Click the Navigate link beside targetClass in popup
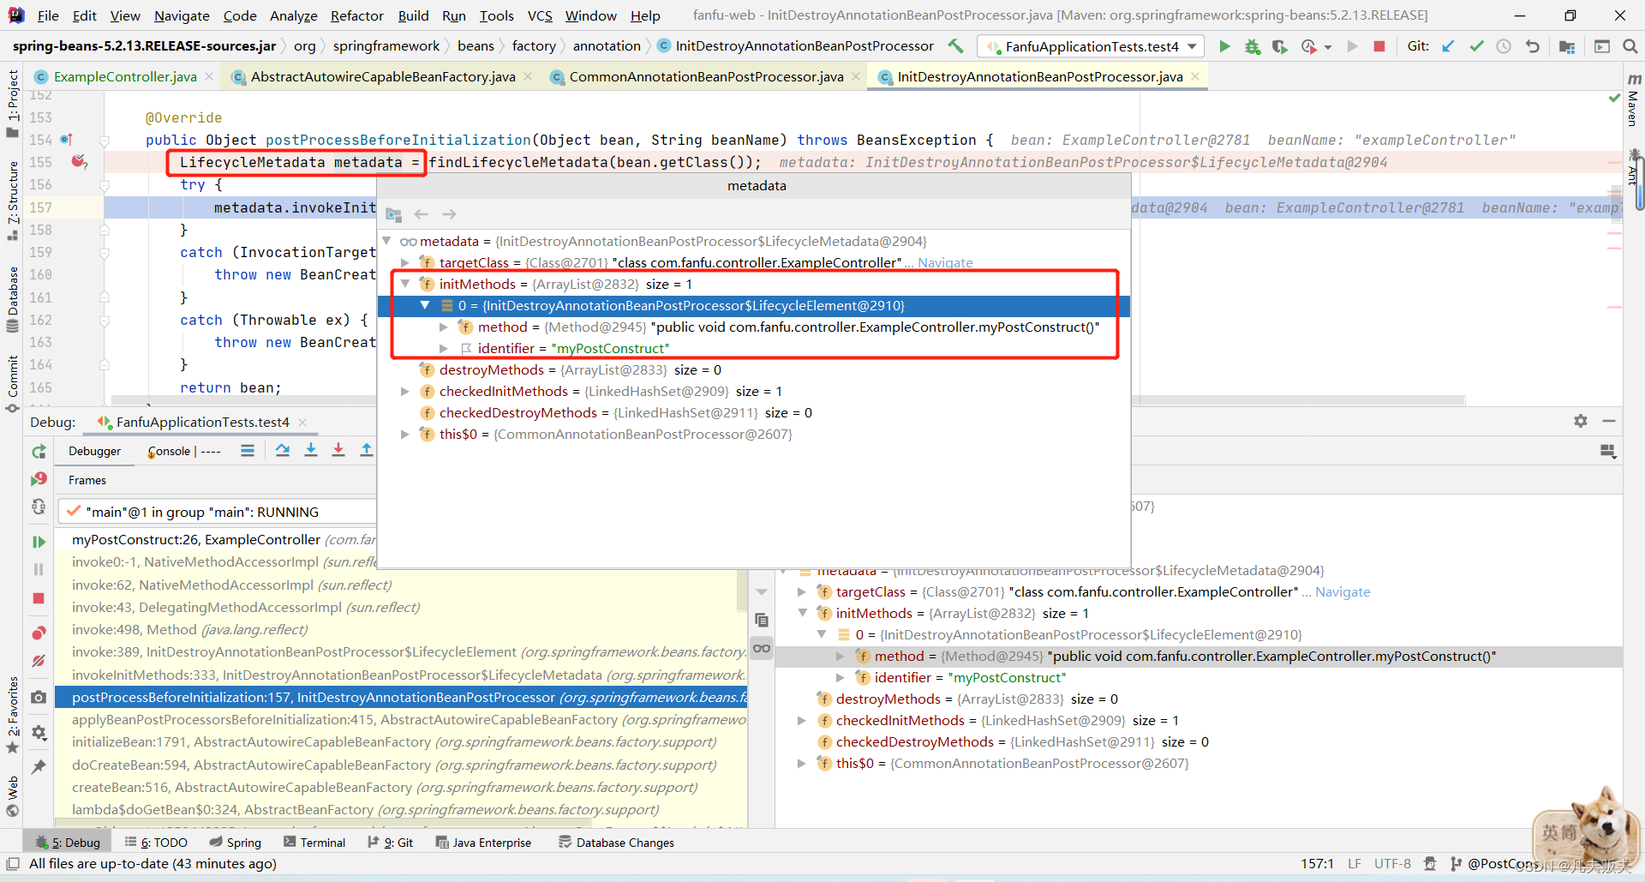Image resolution: width=1645 pixels, height=882 pixels. [x=945, y=263]
